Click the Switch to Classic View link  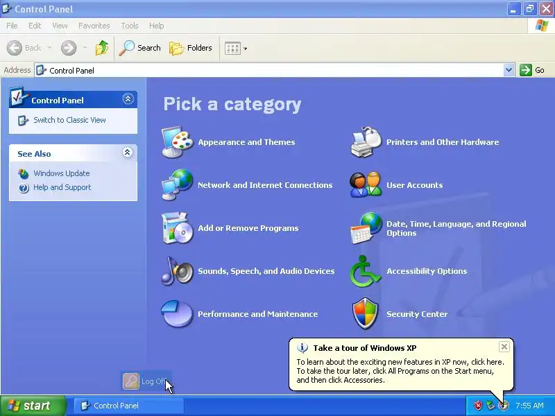point(70,120)
